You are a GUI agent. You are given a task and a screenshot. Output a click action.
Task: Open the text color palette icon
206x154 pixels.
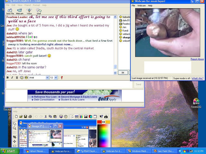click(22, 78)
